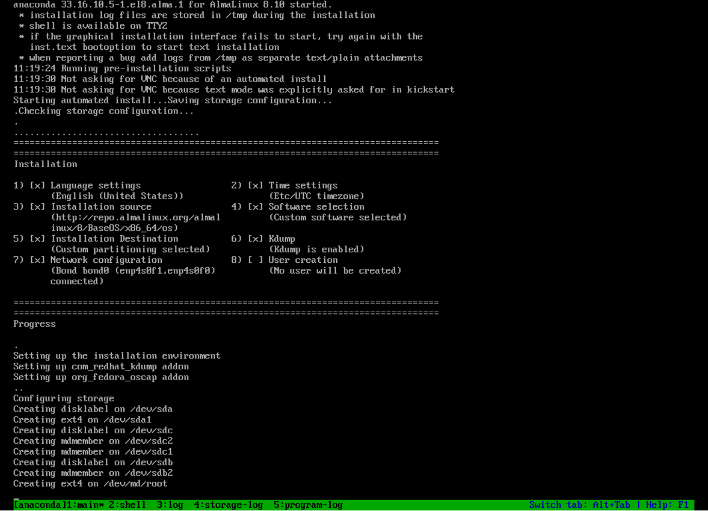The image size is (708, 511).
Task: Toggle the Kdump completion checkbox
Action: click(255, 238)
